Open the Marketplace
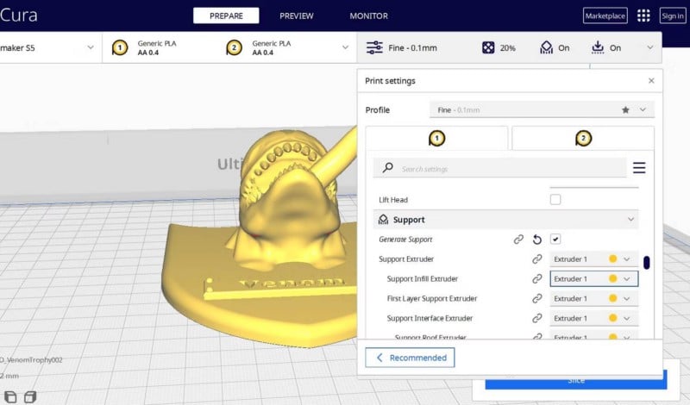Image resolution: width=690 pixels, height=405 pixels. point(605,16)
